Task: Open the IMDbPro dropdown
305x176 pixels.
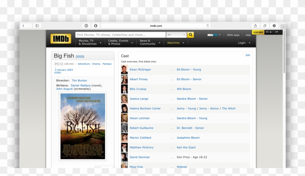Action: (214, 35)
